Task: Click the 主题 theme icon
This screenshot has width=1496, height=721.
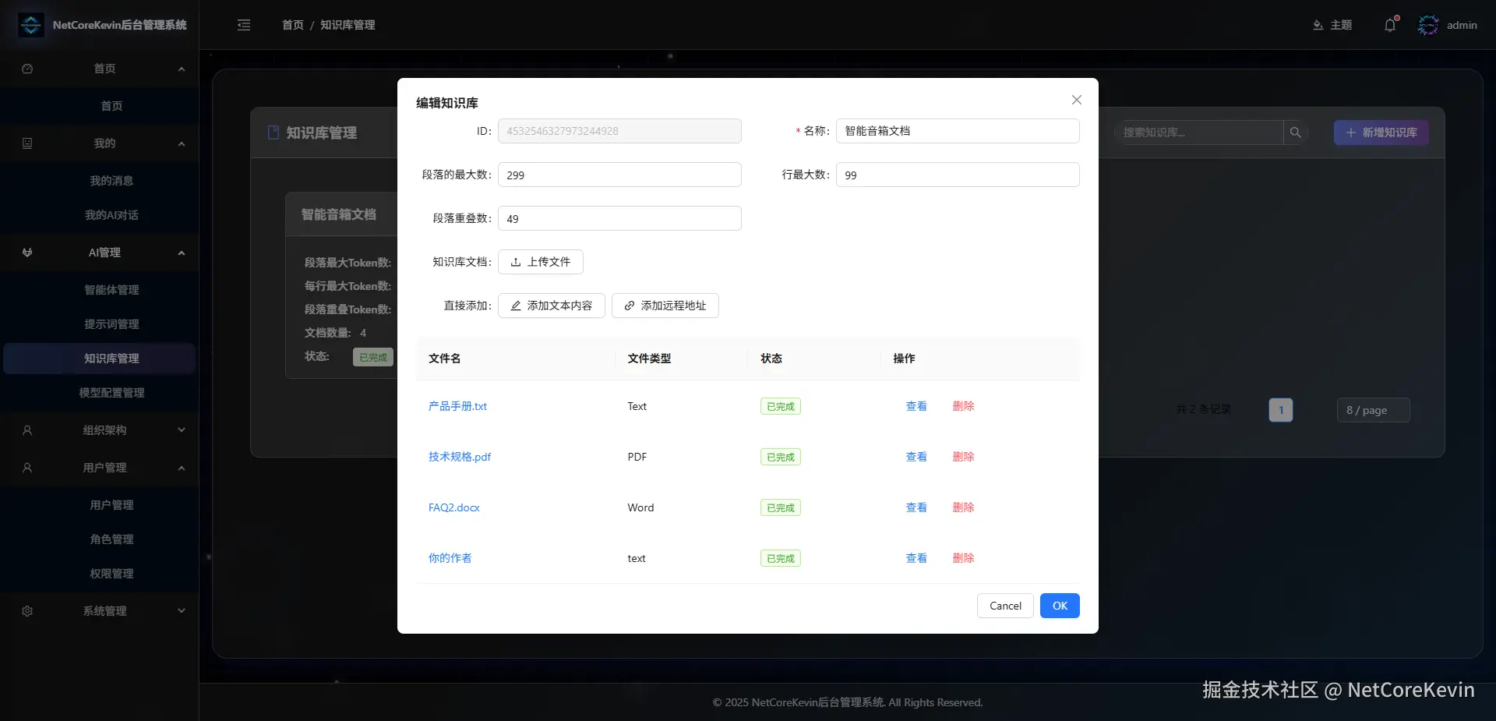Action: pyautogui.click(x=1317, y=25)
